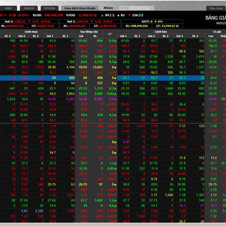Click the volume cell 1,482

coord(99,200)
